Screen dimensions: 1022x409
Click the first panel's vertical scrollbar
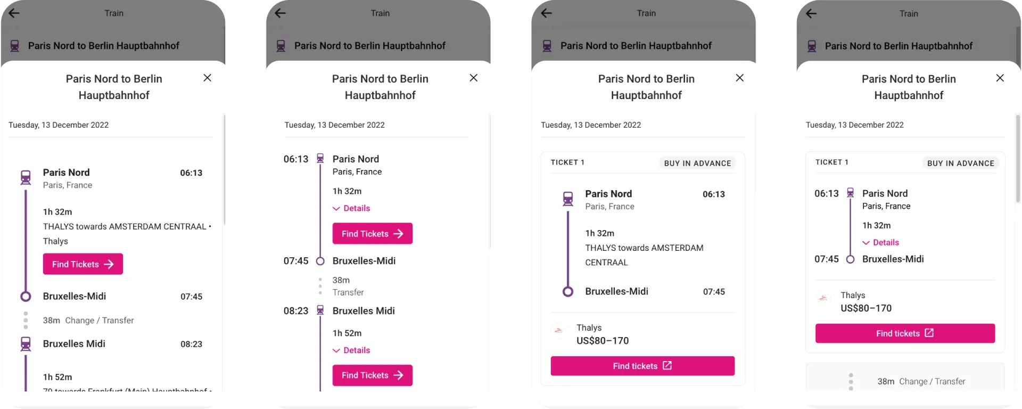pyautogui.click(x=224, y=170)
